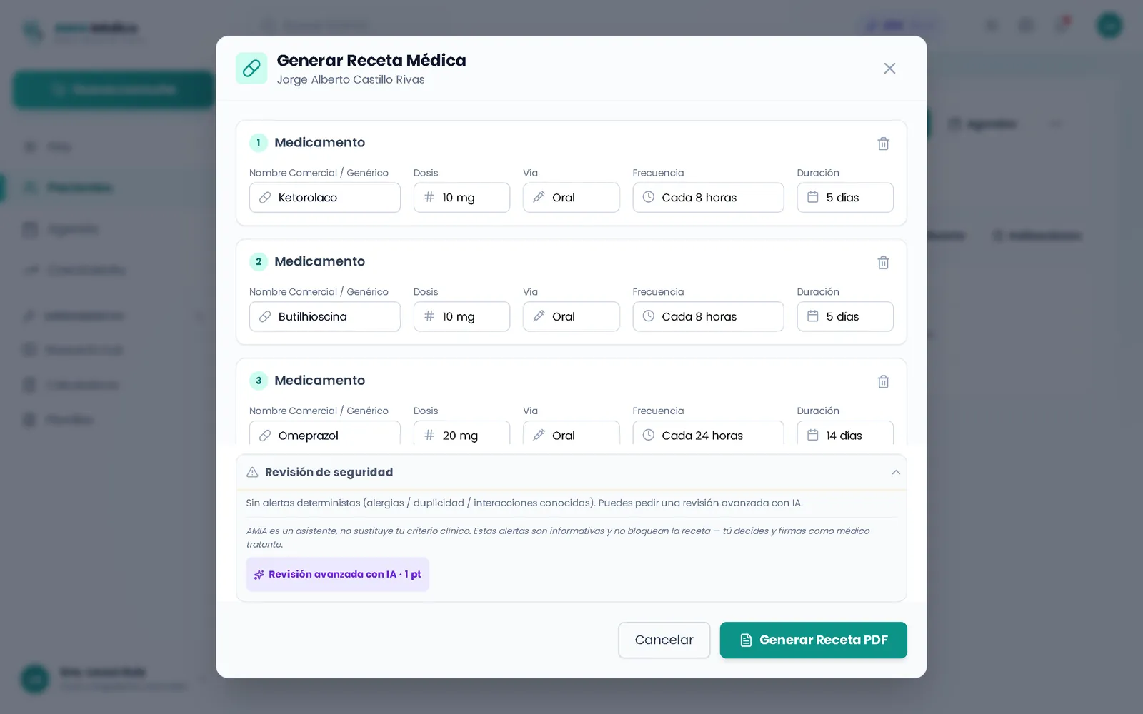Select the Oral route field for Butilhioscina
The height and width of the screenshot is (714, 1143).
(x=571, y=316)
